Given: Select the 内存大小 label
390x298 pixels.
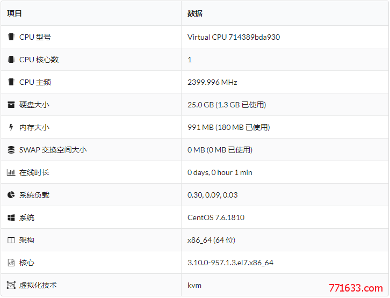Looking at the screenshot, I should (x=34, y=127).
